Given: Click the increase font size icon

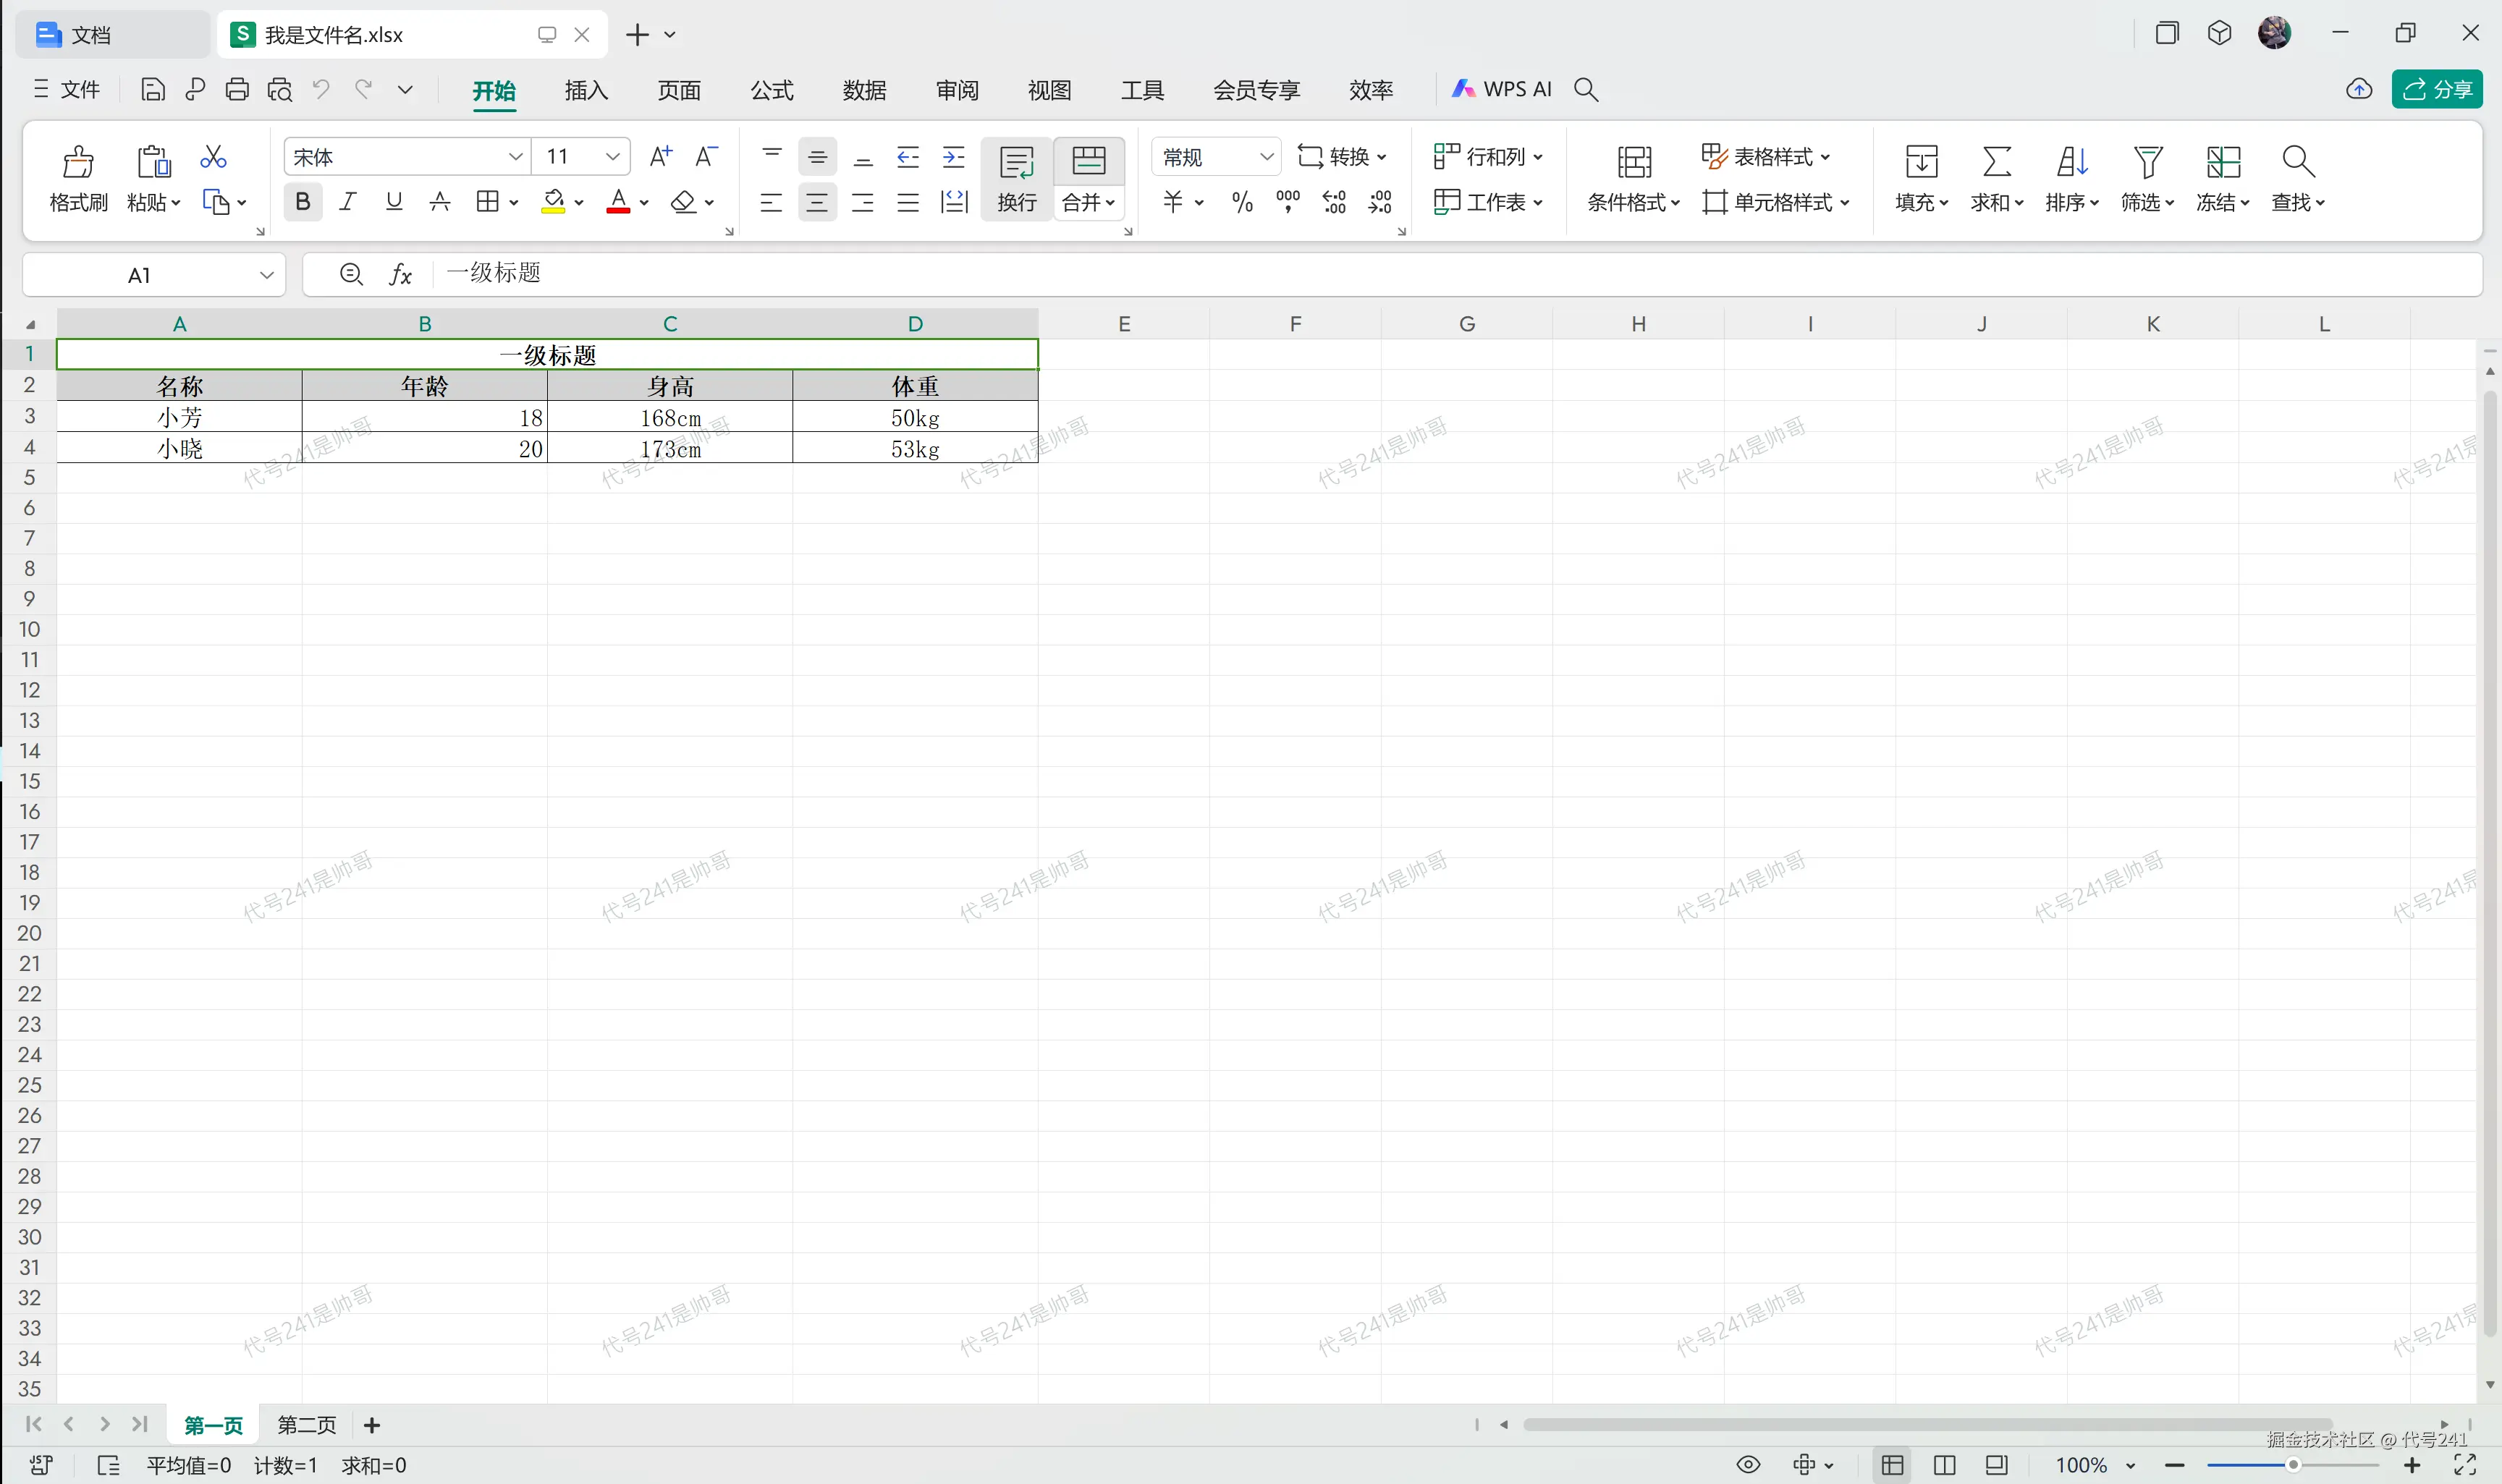Looking at the screenshot, I should tap(660, 156).
